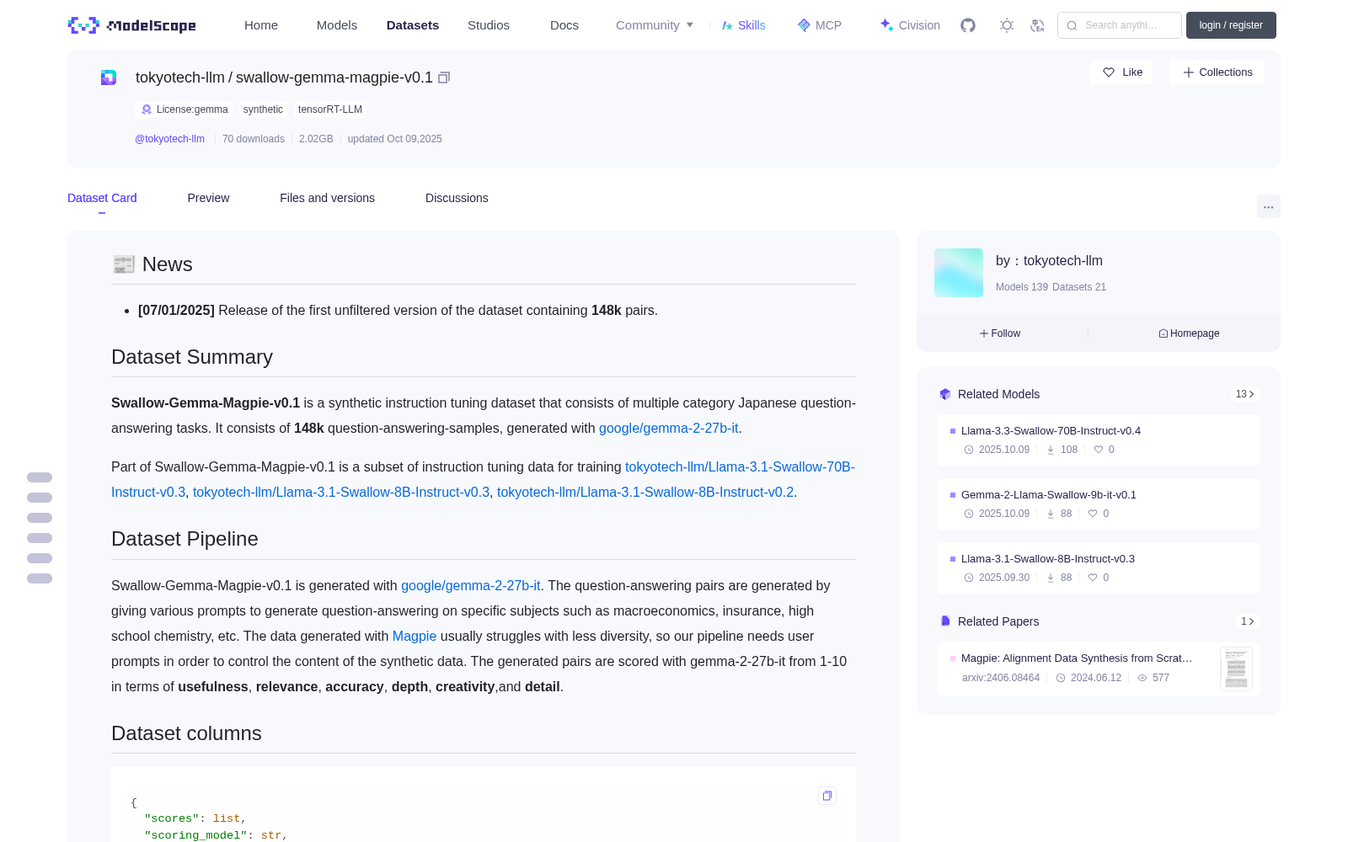
Task: Click the Datasets 21 count text
Action: tap(1079, 287)
